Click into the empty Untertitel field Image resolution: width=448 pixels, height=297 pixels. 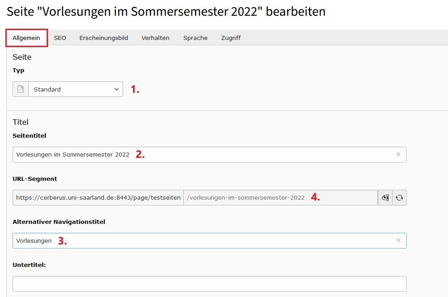point(209,284)
